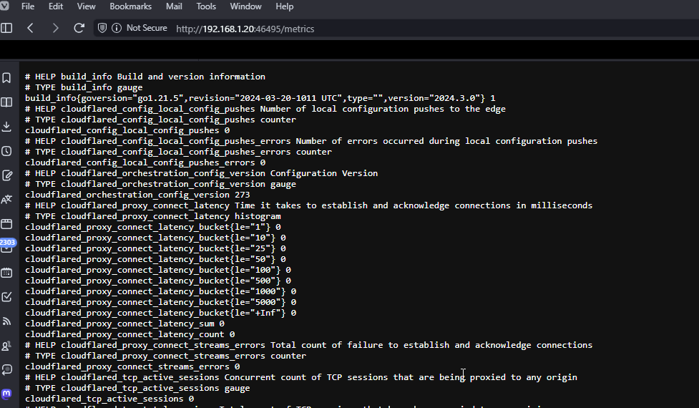Click the latency_bucket le="5000" line
Image resolution: width=699 pixels, height=408 pixels.
click(x=160, y=302)
